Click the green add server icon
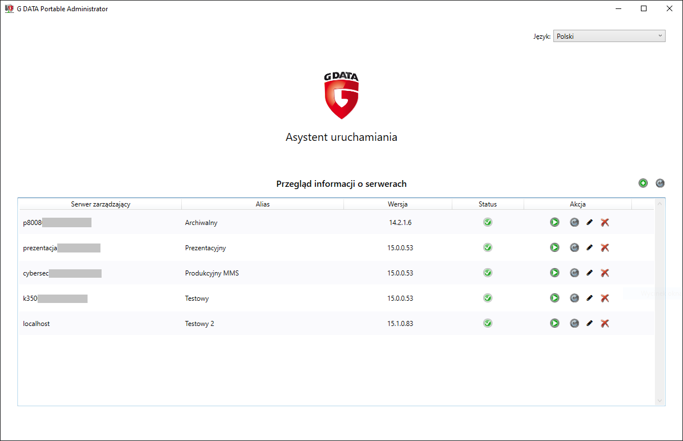This screenshot has height=441, width=683. click(643, 183)
